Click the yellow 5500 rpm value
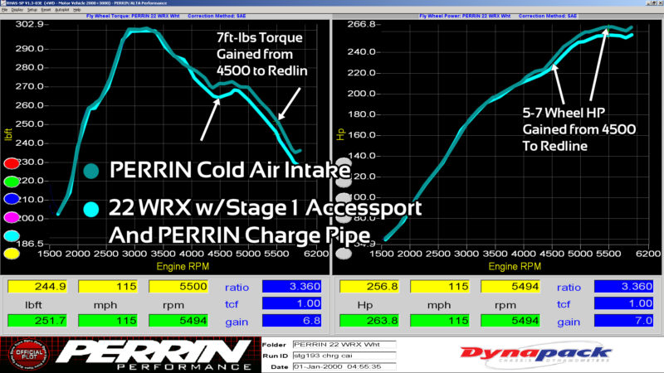The width and height of the screenshot is (664, 373). [x=178, y=287]
